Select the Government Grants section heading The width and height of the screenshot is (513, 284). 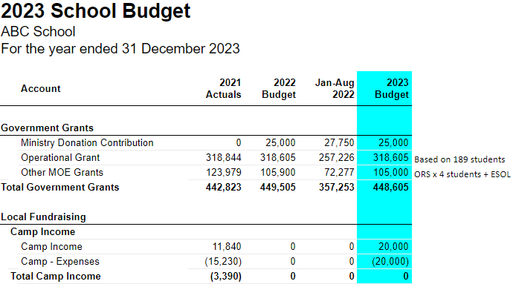tap(47, 128)
